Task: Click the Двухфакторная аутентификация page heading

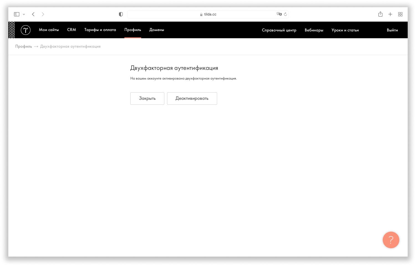Action: [174, 68]
